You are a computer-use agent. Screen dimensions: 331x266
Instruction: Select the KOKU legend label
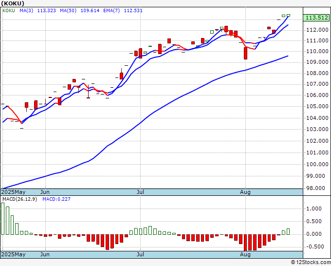9,11
